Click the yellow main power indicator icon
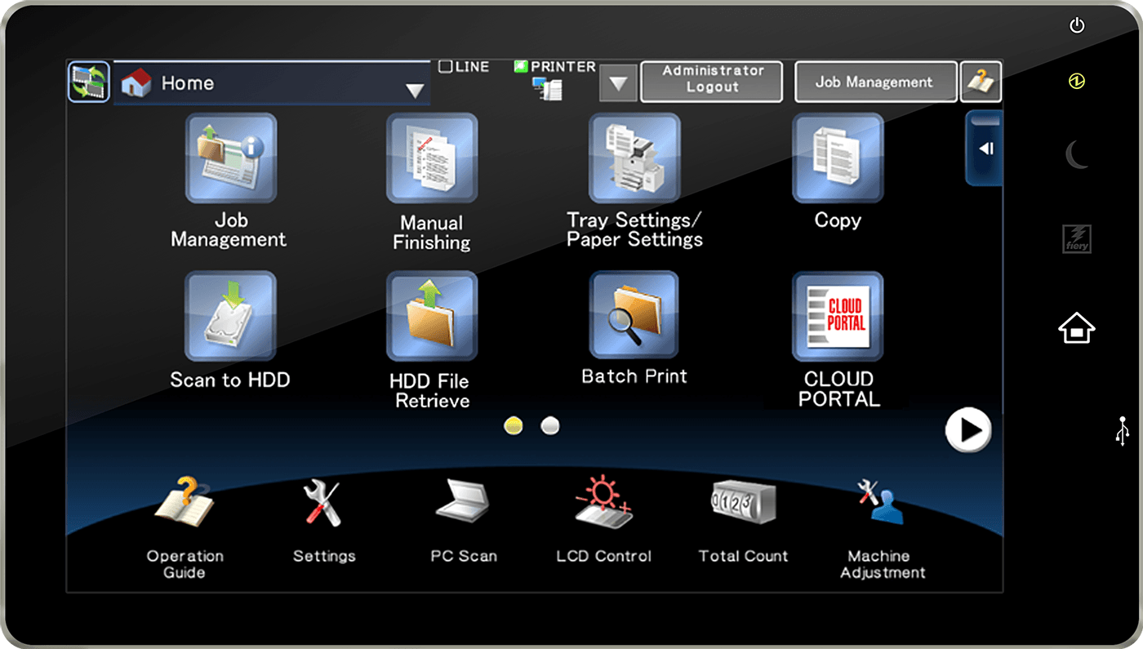 pos(1077,82)
